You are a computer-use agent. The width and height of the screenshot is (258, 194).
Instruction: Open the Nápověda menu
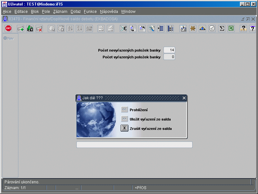coord(109,12)
